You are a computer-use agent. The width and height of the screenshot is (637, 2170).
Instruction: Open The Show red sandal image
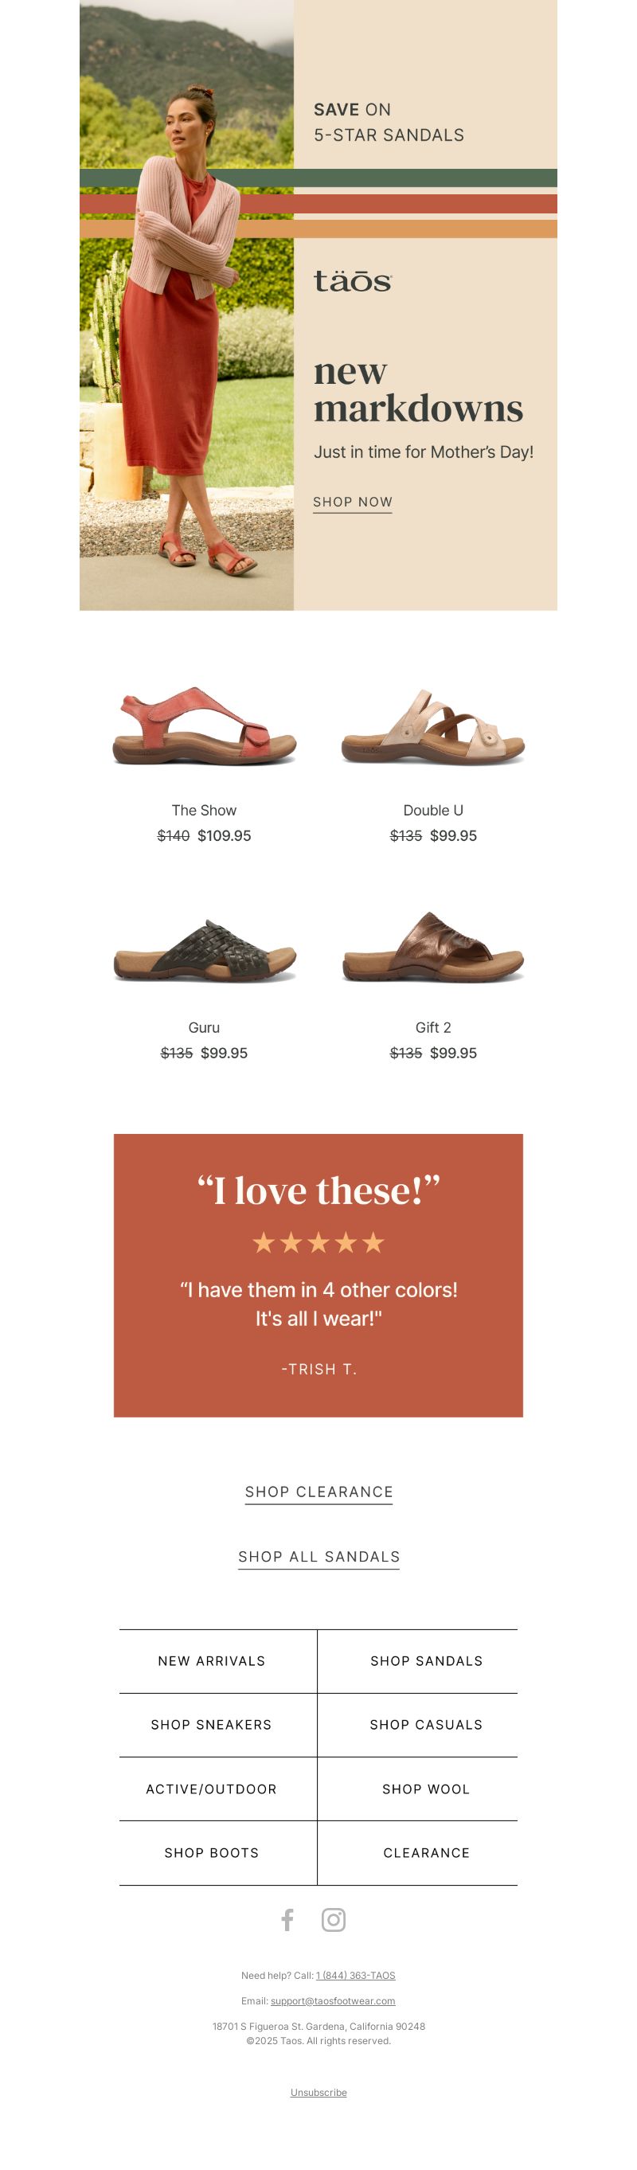pyautogui.click(x=205, y=726)
